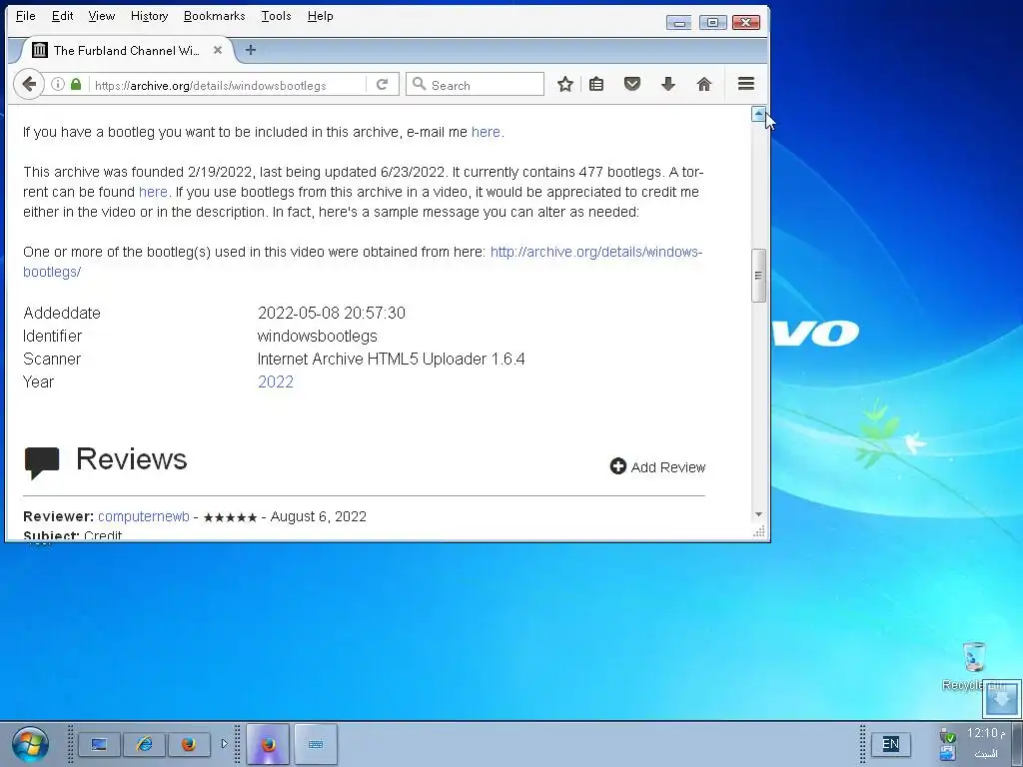Inspect the green padlock security icon
This screenshot has height=767, width=1023.
tap(76, 84)
